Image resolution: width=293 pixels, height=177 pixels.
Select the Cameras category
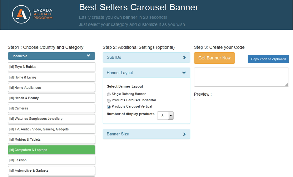pyautogui.click(x=52, y=108)
